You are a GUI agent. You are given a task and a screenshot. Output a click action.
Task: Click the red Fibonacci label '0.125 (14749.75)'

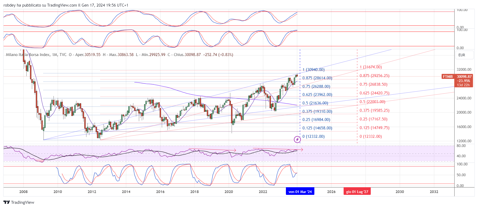coord(374,128)
